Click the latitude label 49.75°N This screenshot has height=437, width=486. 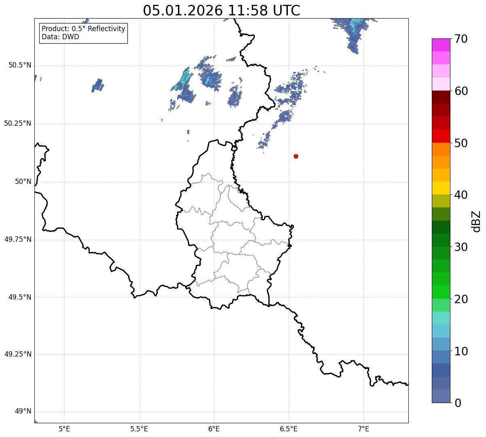click(18, 239)
